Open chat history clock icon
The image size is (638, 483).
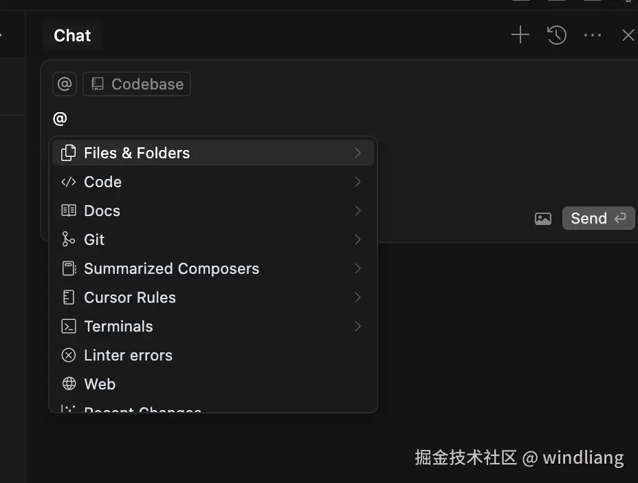click(557, 35)
